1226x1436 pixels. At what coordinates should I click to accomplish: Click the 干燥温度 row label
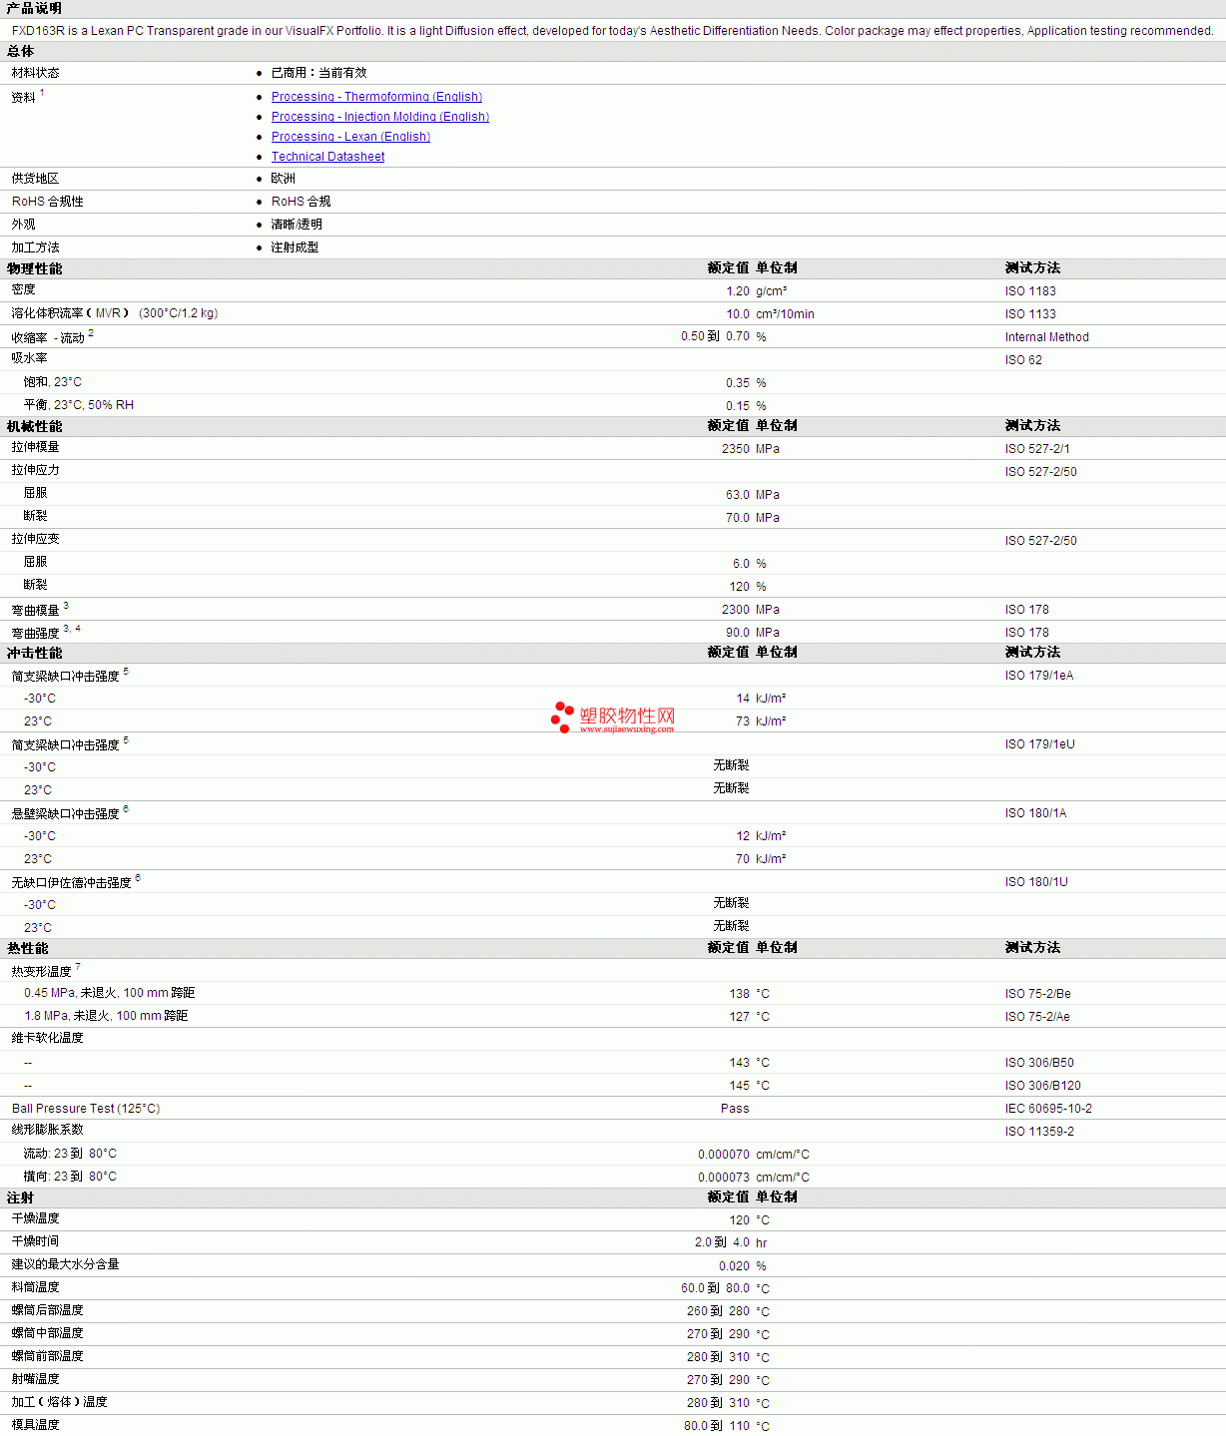click(35, 1218)
